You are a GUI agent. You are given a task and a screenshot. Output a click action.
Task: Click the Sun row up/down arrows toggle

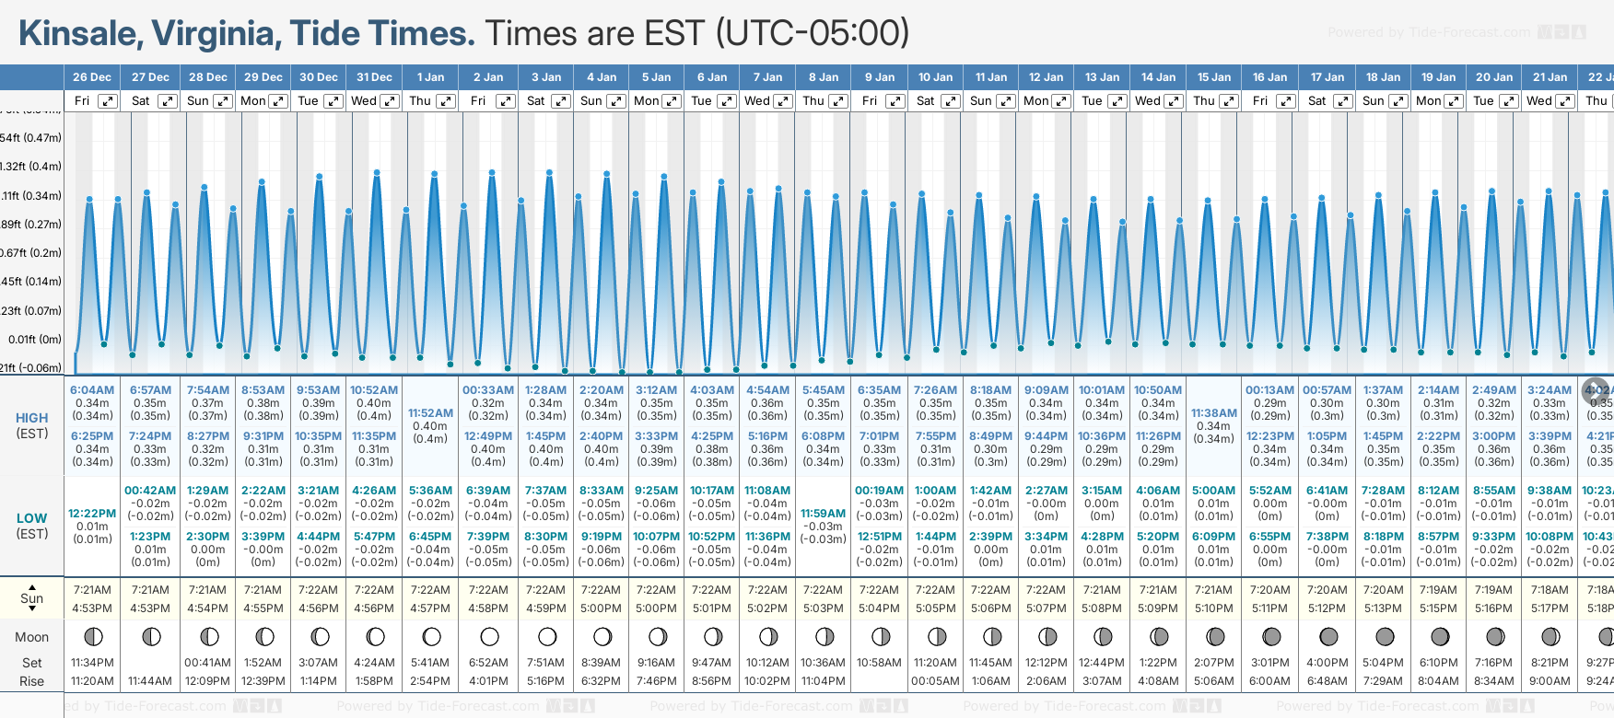pos(32,597)
